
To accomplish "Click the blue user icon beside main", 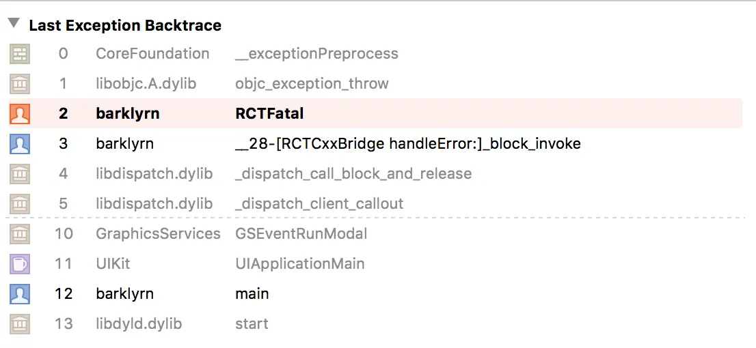I will click(x=20, y=294).
